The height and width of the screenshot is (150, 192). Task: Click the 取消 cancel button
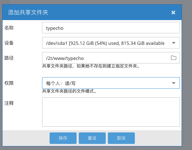coord(121,138)
